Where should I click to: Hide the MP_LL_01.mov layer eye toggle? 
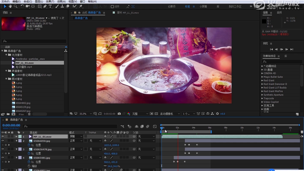coord(3,137)
